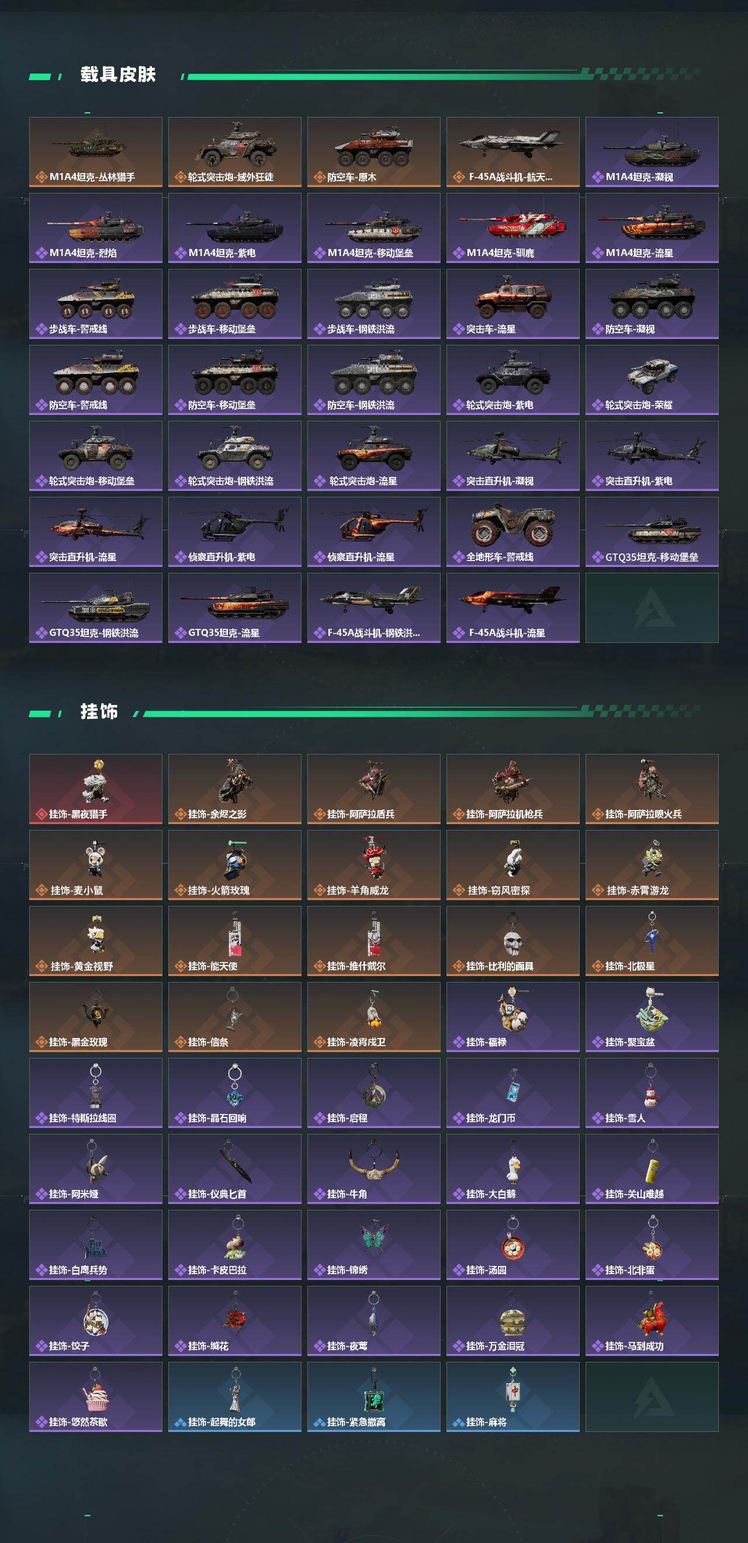Screen dimensions: 748x1543
Task: Open the 挂饰-锦绣 butterfly charm
Action: pos(373,1245)
